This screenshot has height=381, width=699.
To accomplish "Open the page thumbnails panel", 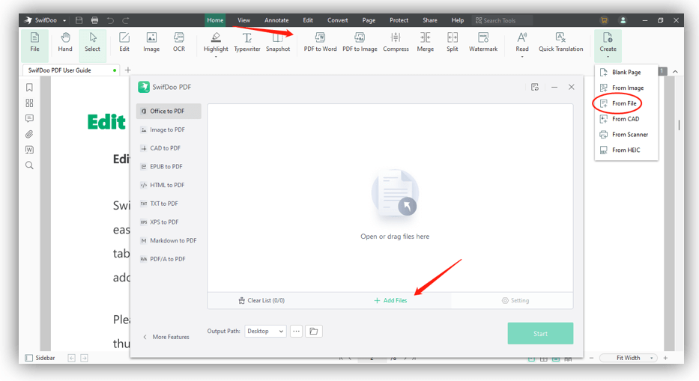I will coord(29,103).
